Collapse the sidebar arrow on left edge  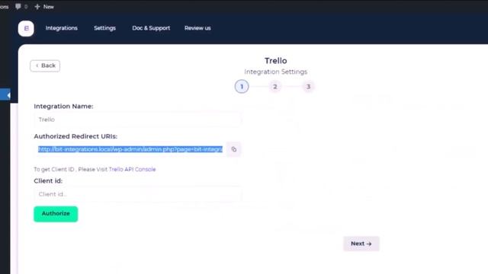click(x=8, y=95)
